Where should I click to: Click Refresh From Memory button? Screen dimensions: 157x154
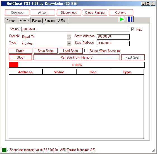coord(77,58)
